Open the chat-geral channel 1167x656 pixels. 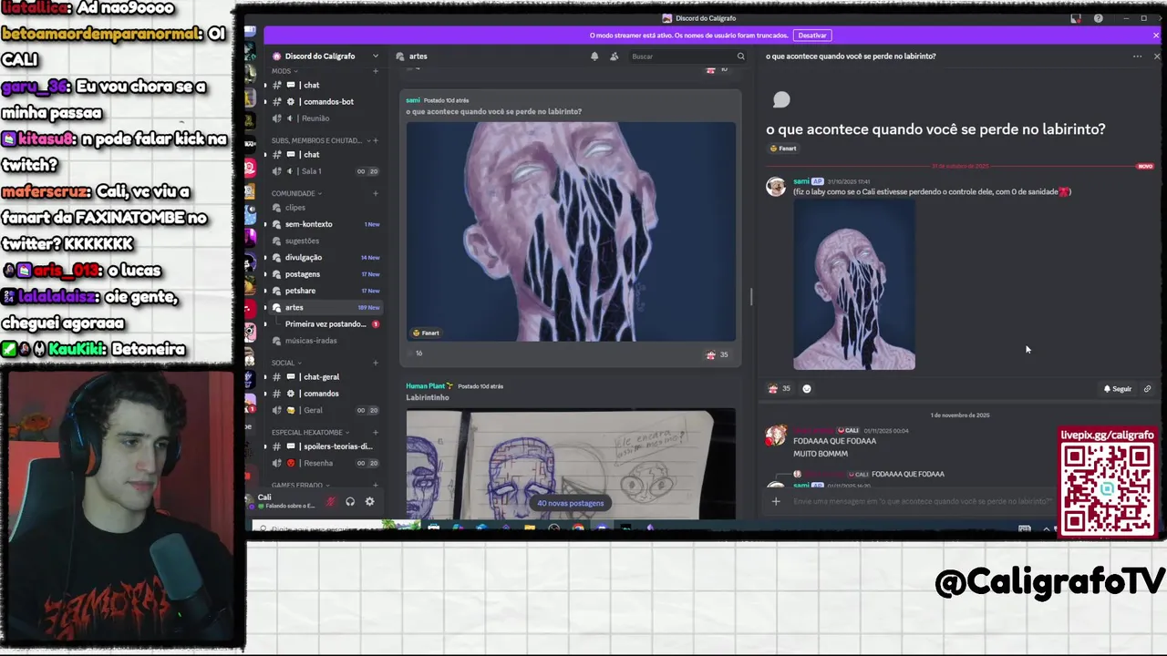point(324,377)
